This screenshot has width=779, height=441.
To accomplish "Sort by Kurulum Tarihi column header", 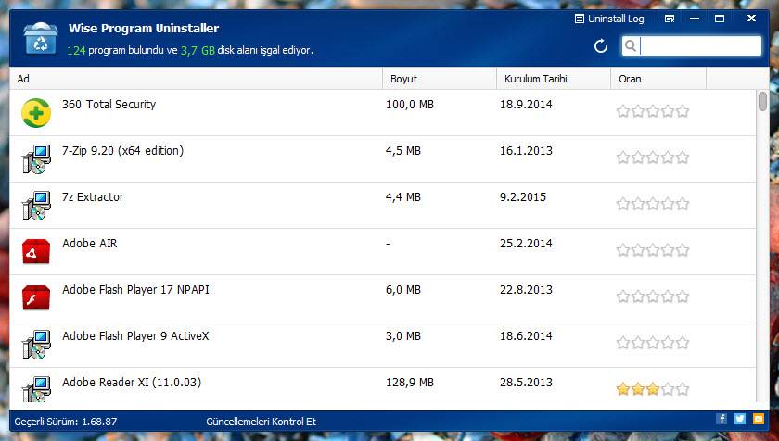I will coord(553,79).
